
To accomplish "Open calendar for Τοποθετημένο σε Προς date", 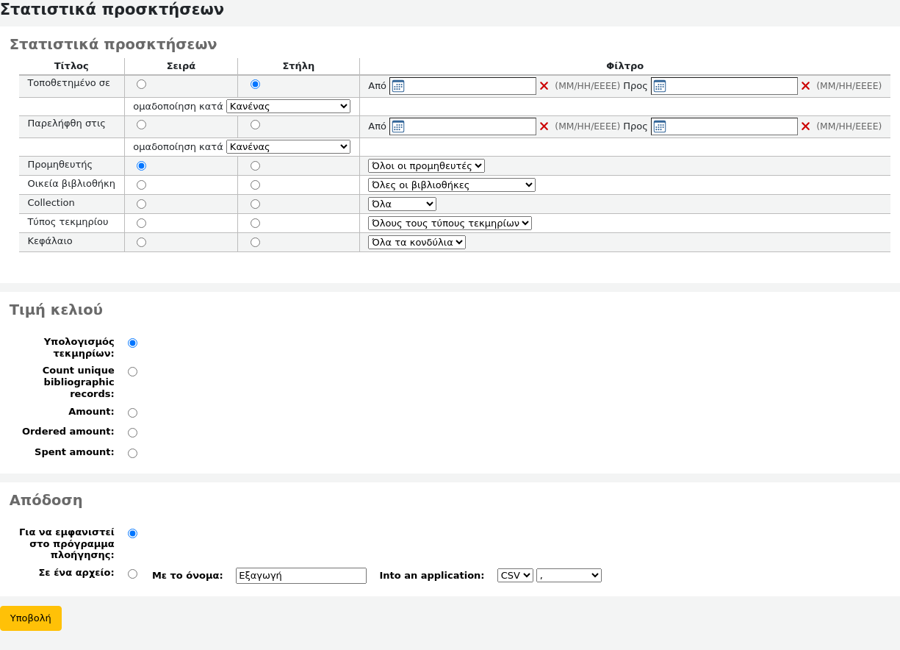I will [x=659, y=86].
